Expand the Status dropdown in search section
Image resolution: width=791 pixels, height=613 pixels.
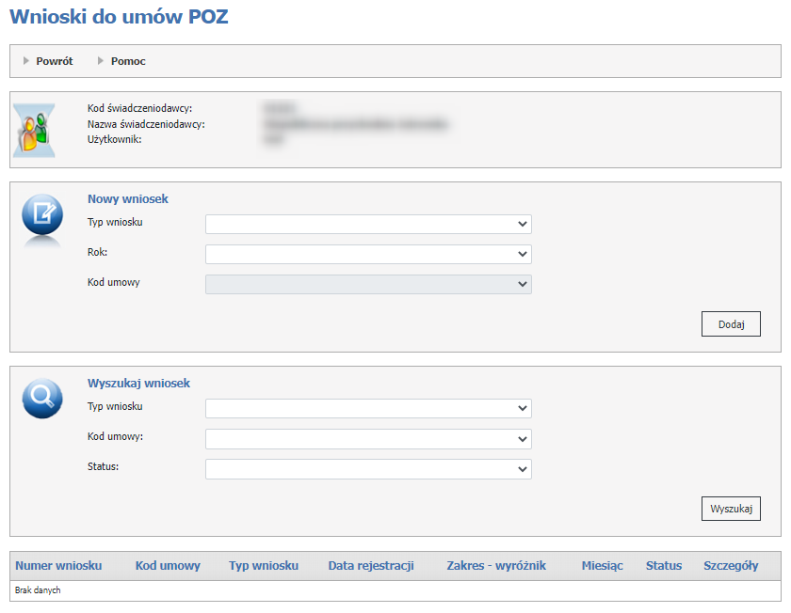pyautogui.click(x=368, y=468)
